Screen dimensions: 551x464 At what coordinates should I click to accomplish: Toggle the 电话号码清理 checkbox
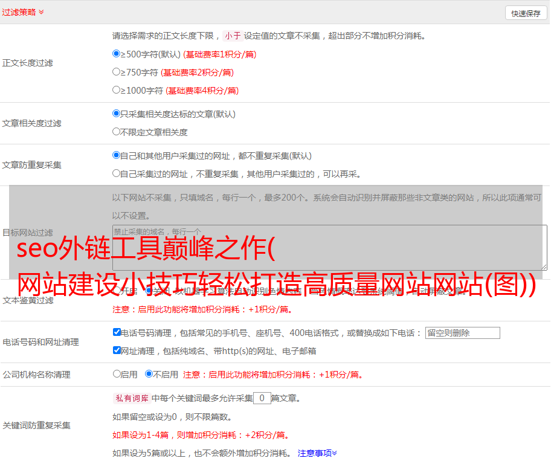[117, 332]
